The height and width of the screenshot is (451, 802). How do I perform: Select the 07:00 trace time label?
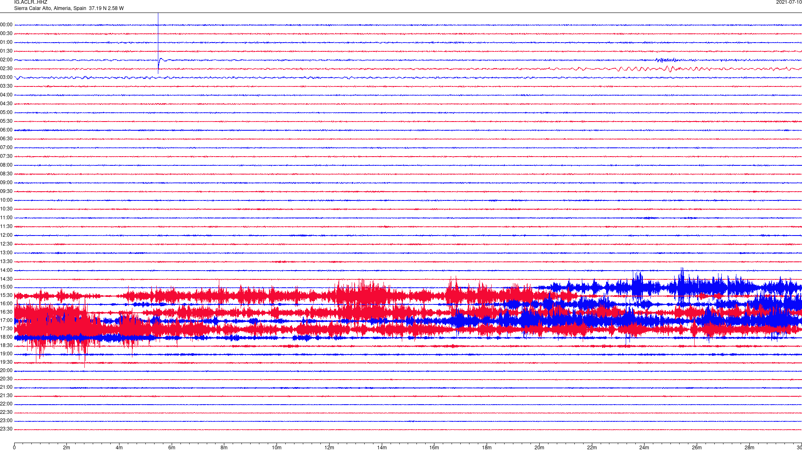tap(6, 148)
